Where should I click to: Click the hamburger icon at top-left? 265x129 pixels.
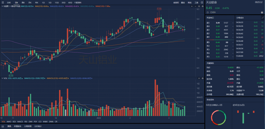click(x=2, y=2)
